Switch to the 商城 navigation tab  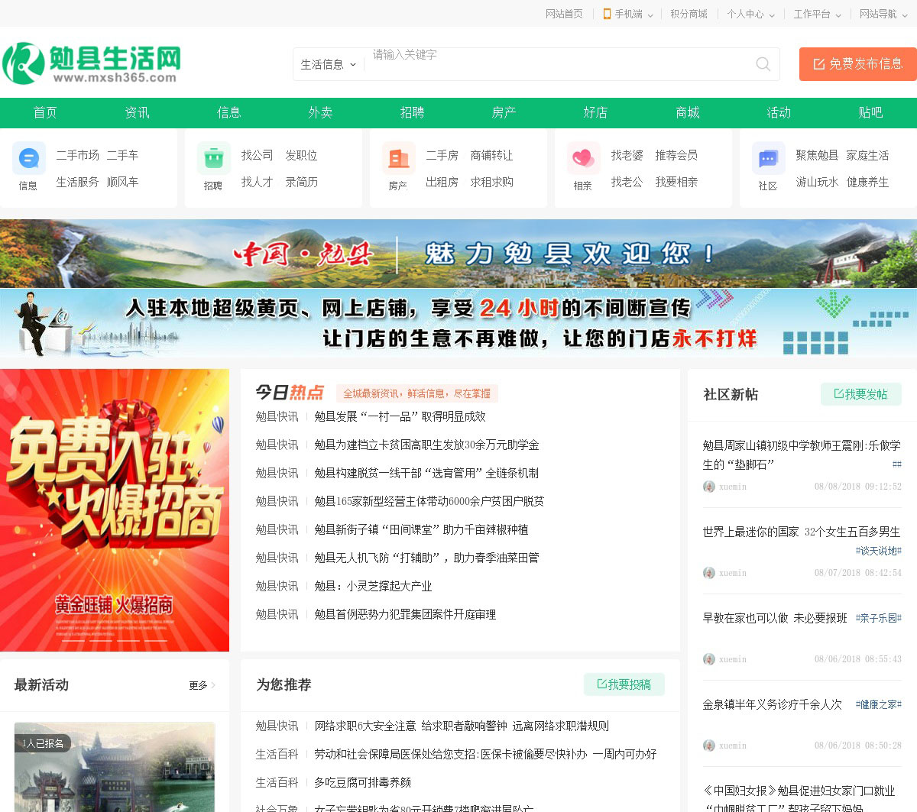[687, 112]
